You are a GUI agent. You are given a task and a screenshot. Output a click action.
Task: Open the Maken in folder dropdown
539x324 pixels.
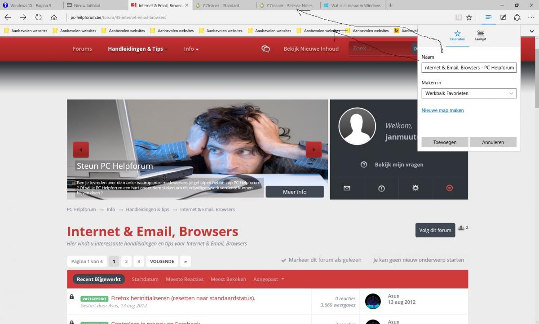tap(469, 93)
